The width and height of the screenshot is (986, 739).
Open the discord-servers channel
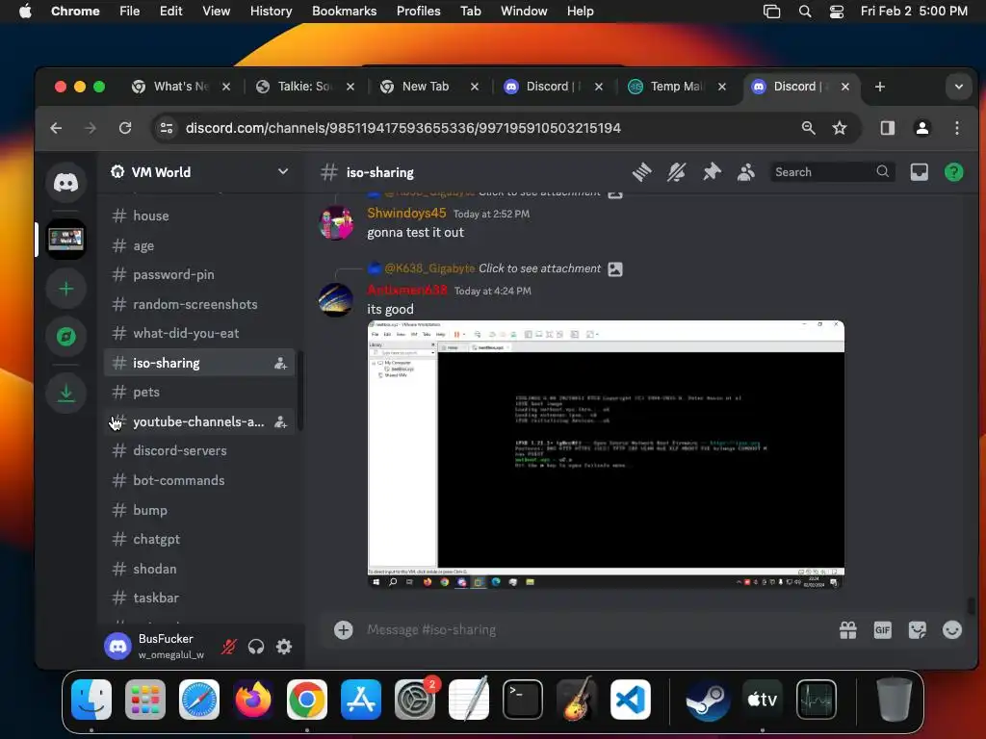tap(198, 450)
